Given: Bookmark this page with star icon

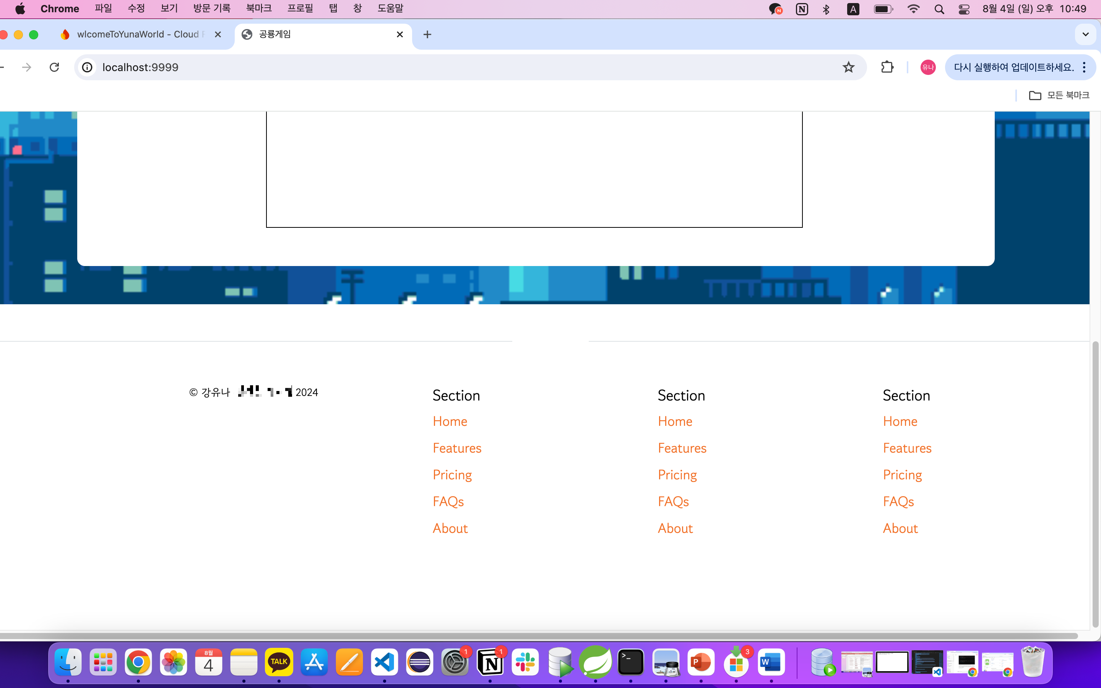Looking at the screenshot, I should (848, 67).
